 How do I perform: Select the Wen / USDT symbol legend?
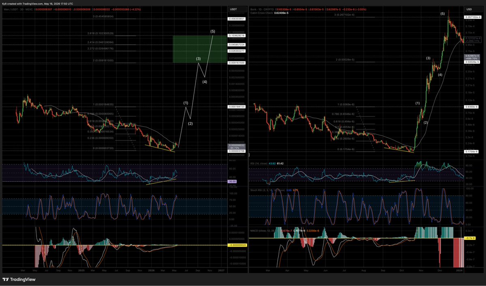point(18,9)
